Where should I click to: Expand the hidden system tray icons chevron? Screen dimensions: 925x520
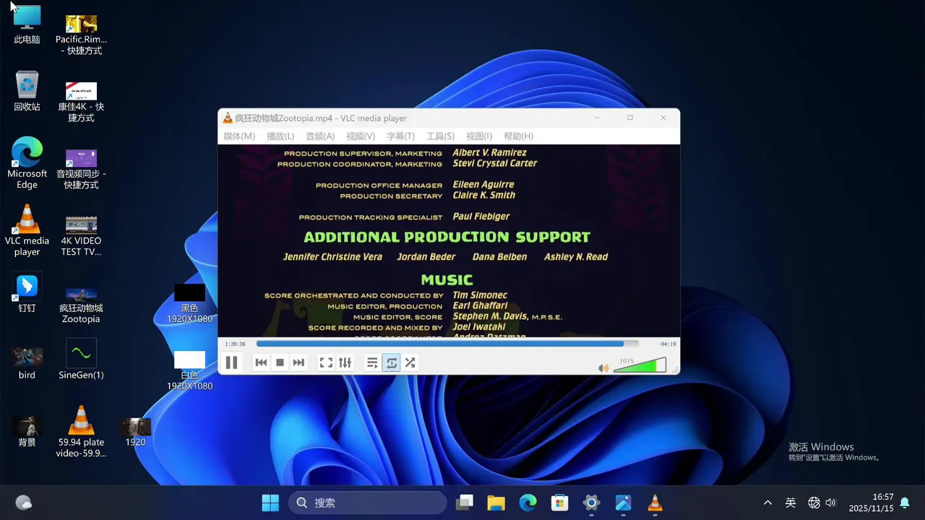click(767, 503)
